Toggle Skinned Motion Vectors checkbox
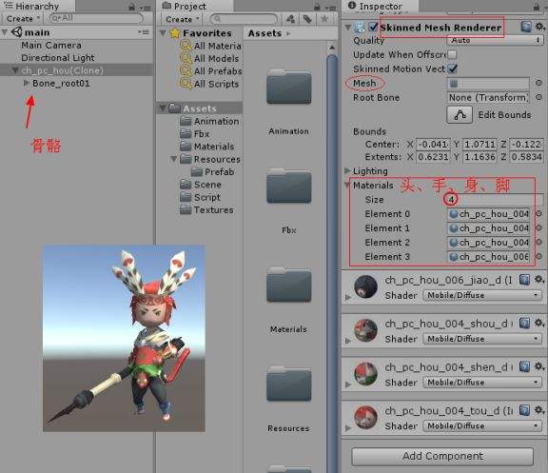 453,69
